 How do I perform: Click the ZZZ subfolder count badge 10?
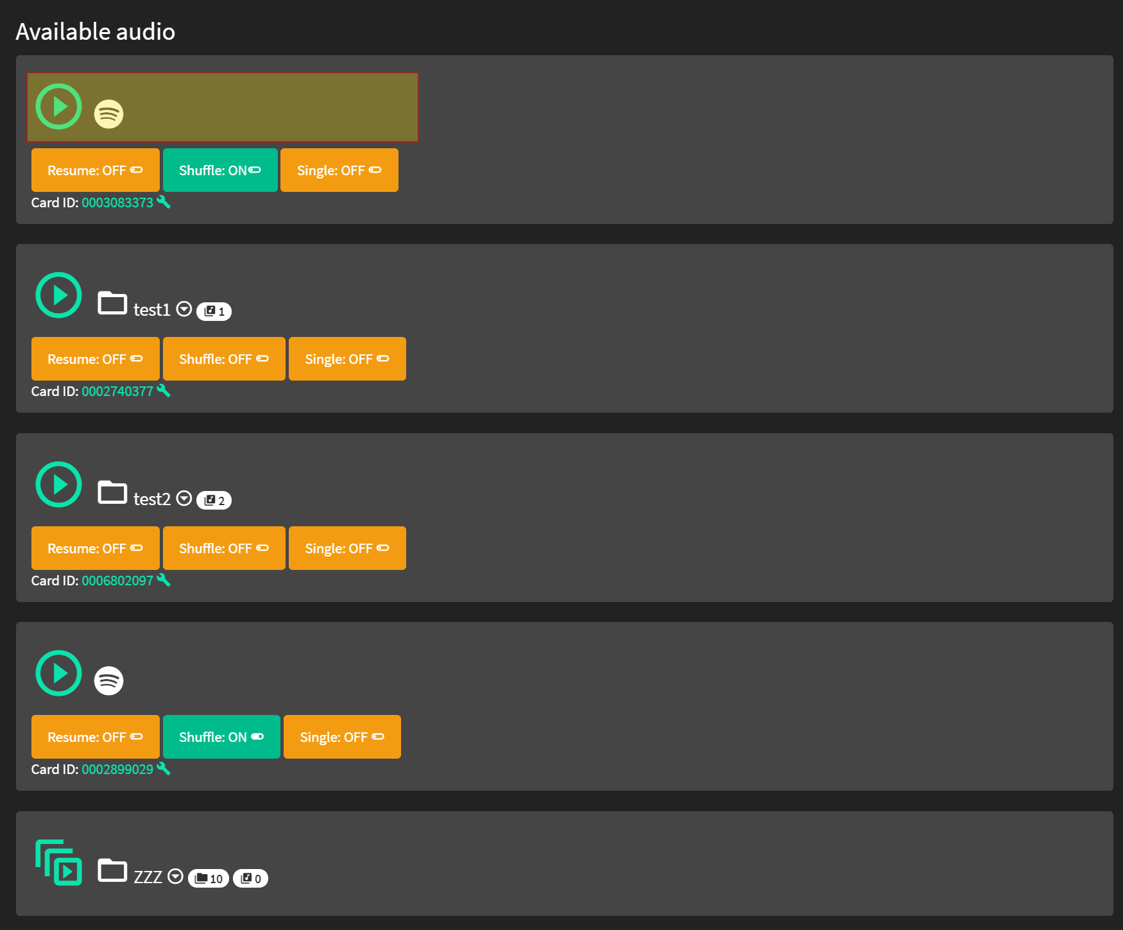click(209, 879)
